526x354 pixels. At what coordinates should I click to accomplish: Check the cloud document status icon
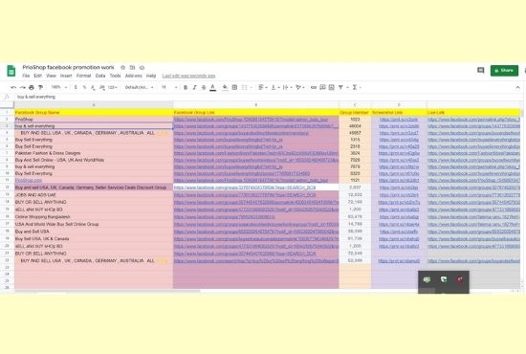pyautogui.click(x=142, y=67)
